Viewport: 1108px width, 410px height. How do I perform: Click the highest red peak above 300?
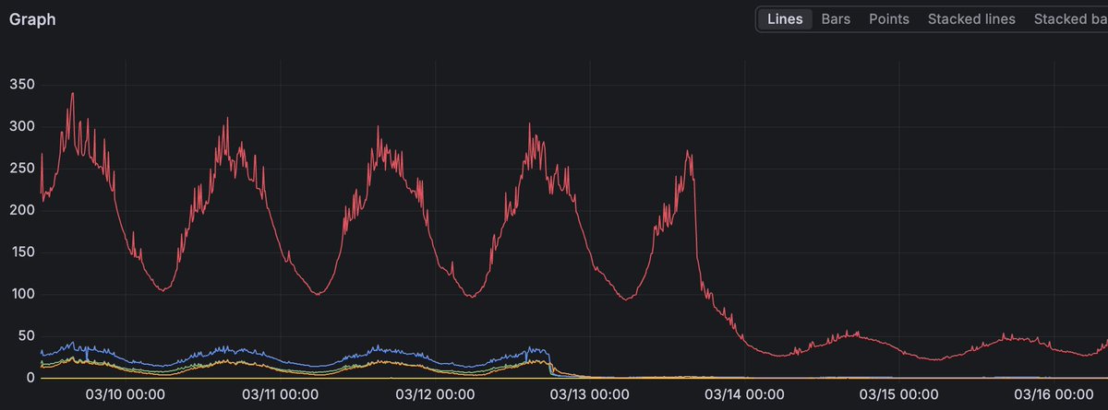tap(72, 93)
